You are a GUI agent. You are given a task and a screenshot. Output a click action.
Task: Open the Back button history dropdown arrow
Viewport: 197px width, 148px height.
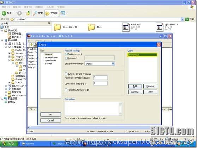pos(14,13)
